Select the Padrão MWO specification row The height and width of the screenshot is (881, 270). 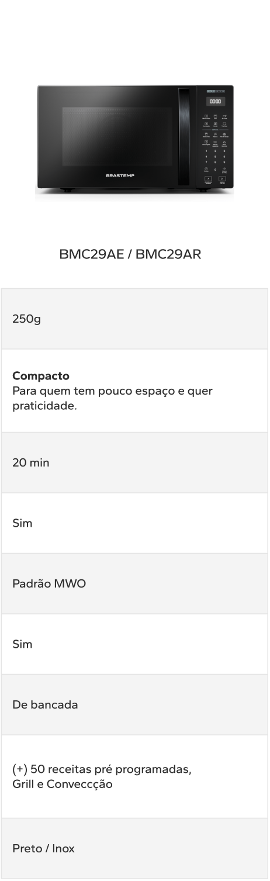134,583
